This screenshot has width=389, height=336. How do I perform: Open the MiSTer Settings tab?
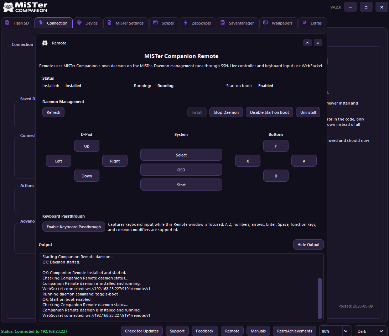[x=126, y=23]
